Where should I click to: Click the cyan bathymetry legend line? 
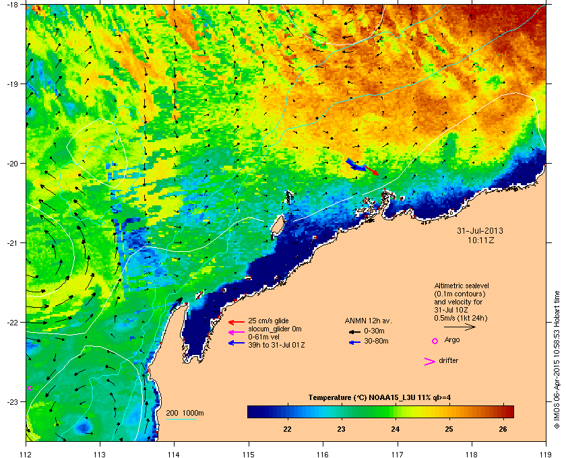click(x=181, y=420)
